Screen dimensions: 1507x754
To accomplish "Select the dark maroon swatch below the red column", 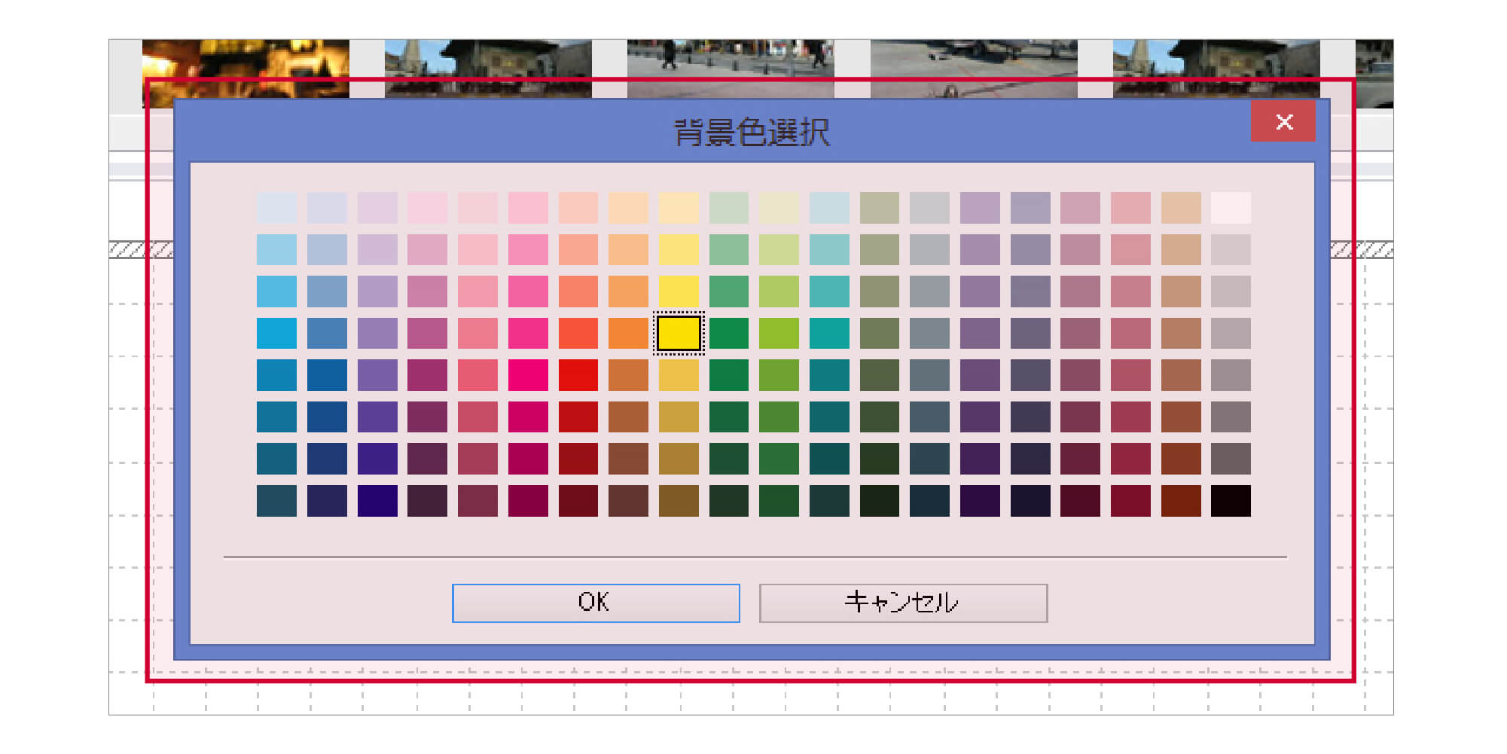I will coord(578,501).
